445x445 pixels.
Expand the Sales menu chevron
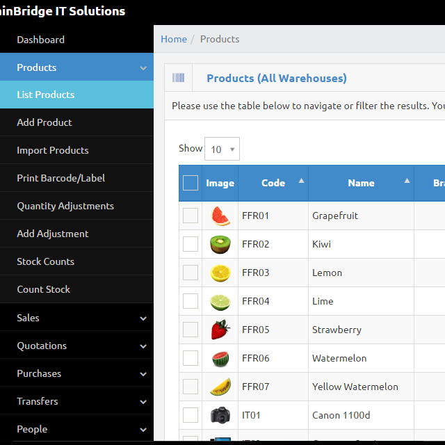pos(143,318)
